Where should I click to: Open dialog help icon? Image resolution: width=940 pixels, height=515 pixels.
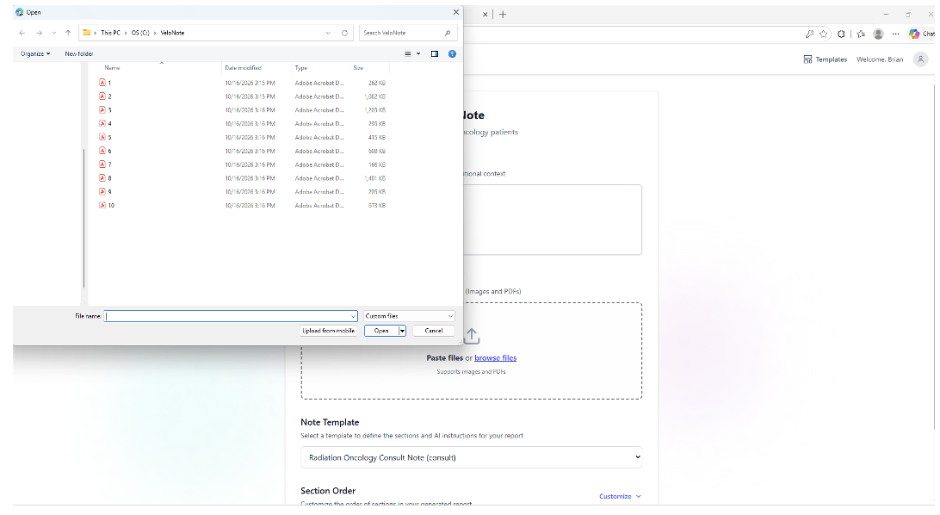(x=453, y=54)
